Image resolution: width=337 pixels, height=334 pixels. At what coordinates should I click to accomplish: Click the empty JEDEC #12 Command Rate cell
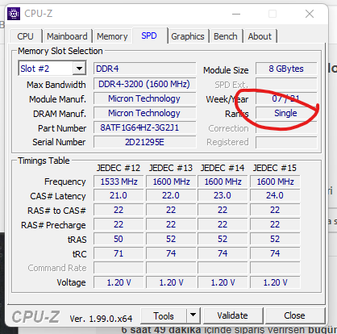[x=119, y=268]
